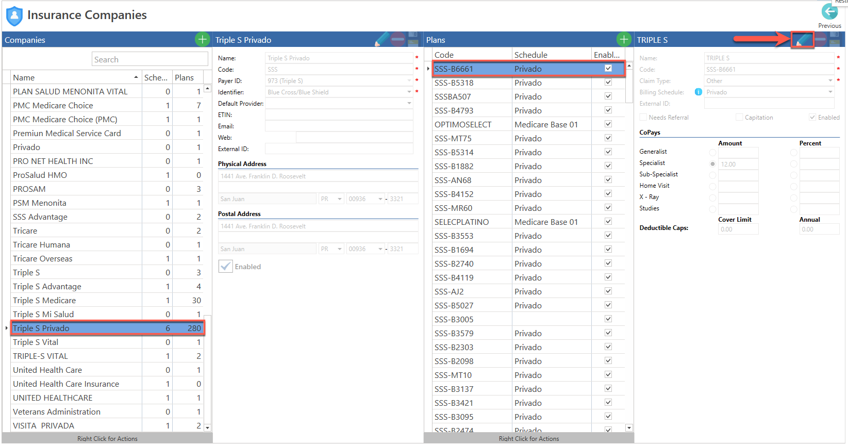The width and height of the screenshot is (848, 445).
Task: Click the plan External ID field
Action: (x=769, y=103)
